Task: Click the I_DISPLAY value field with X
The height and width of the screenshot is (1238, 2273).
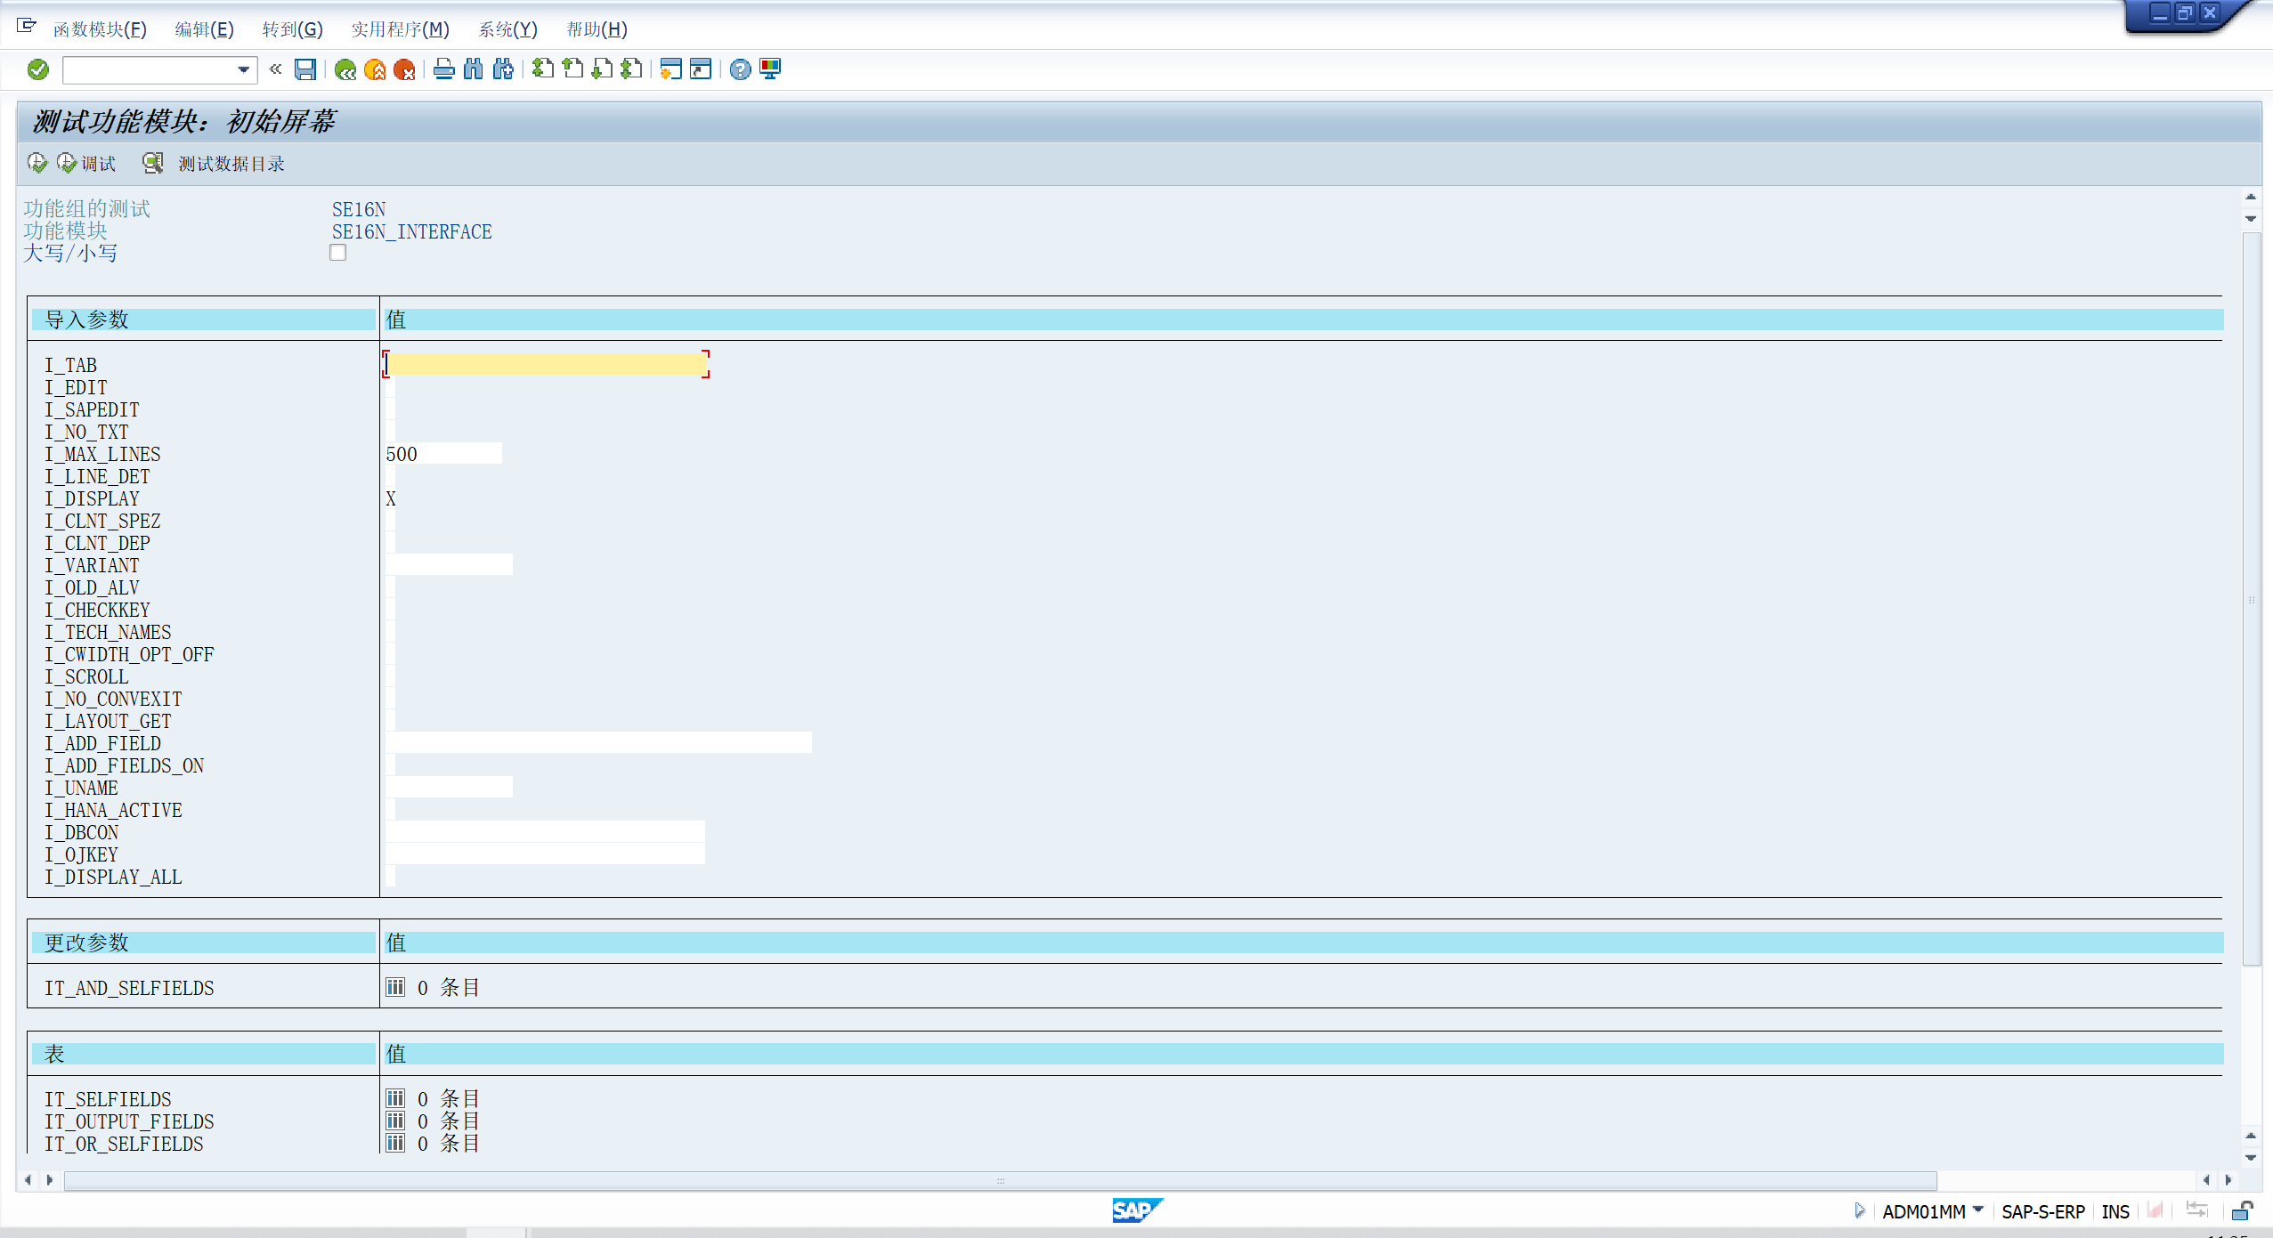Action: point(391,498)
